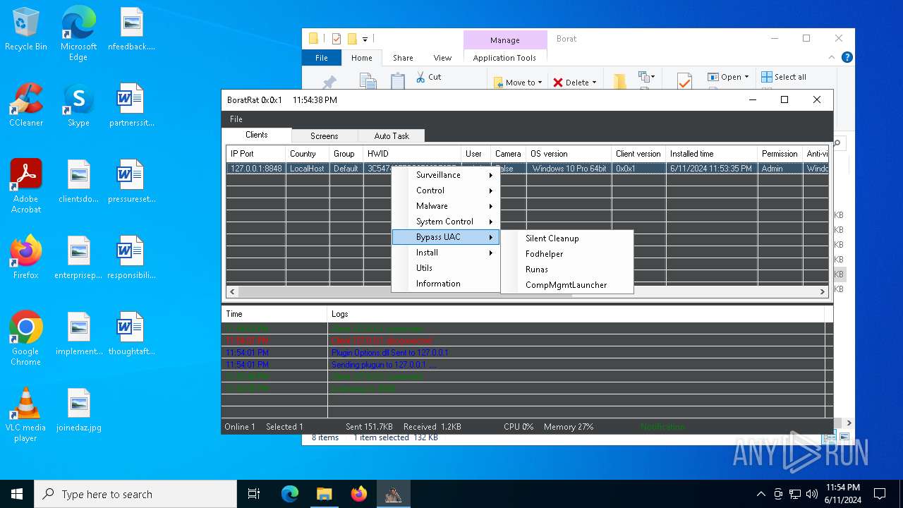This screenshot has width=903, height=508.
Task: Expand the Surveillance submenu
Action: coord(446,175)
